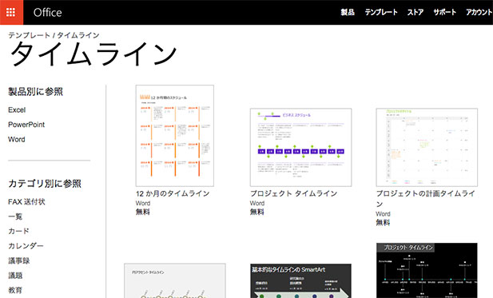Click the プロジェクトの計画タイムライン title link
The width and height of the screenshot is (493, 298).
point(425,199)
